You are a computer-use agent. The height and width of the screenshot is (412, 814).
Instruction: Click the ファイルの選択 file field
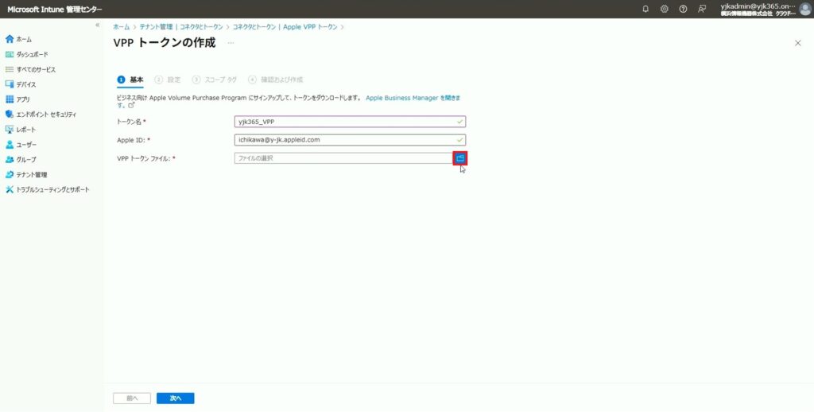click(343, 158)
